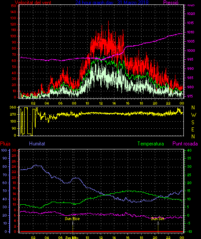Click the yellow 'S' compass letter
This screenshot has width=201, height=239.
(193, 123)
